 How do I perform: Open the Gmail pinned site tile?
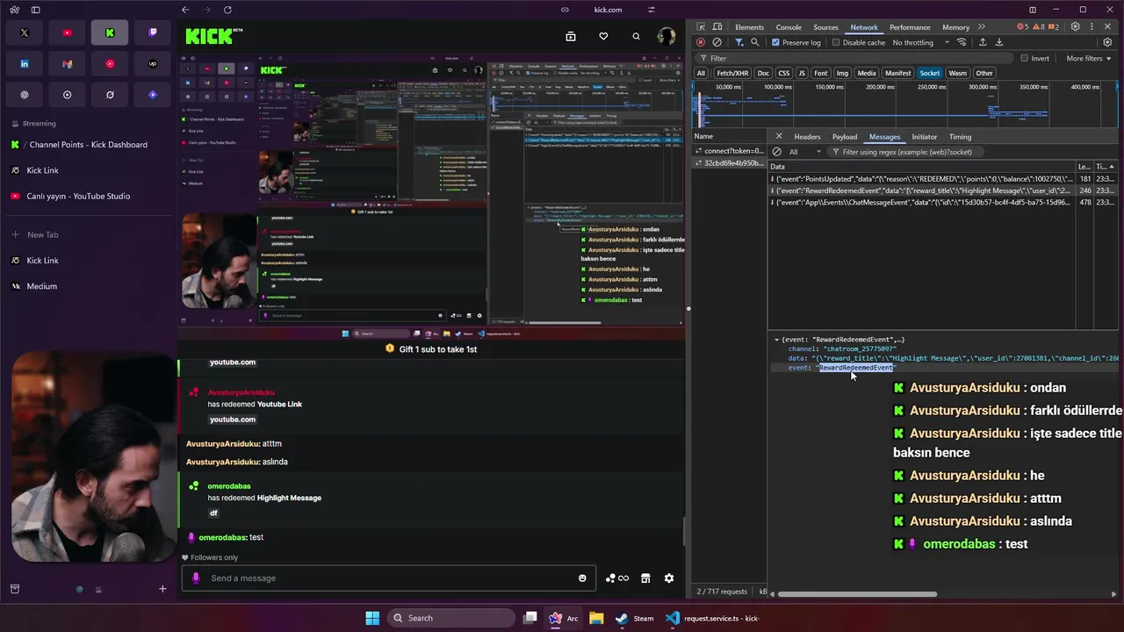[68, 64]
